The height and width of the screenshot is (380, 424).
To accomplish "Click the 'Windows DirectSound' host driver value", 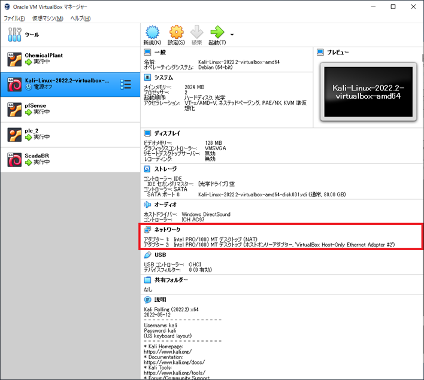I will point(206,214).
